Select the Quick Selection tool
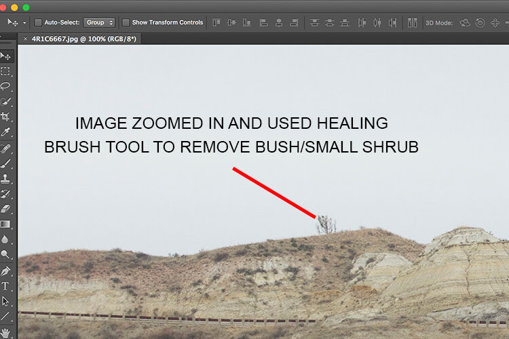Viewport: 509px width, 339px height. [5, 102]
